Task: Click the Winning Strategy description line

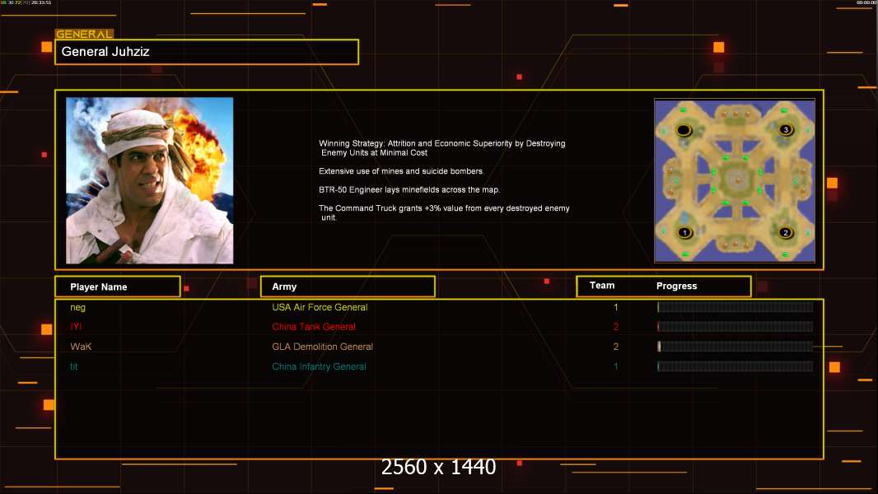Action: point(442,147)
